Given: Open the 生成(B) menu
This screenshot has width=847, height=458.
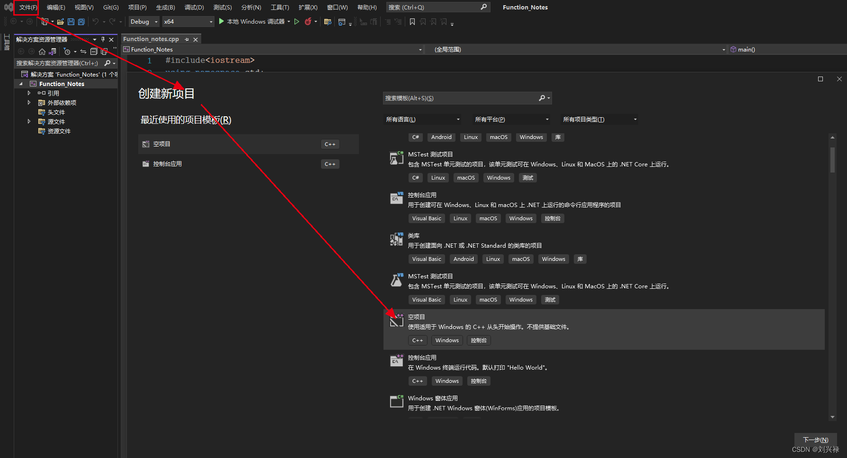Looking at the screenshot, I should (x=165, y=8).
